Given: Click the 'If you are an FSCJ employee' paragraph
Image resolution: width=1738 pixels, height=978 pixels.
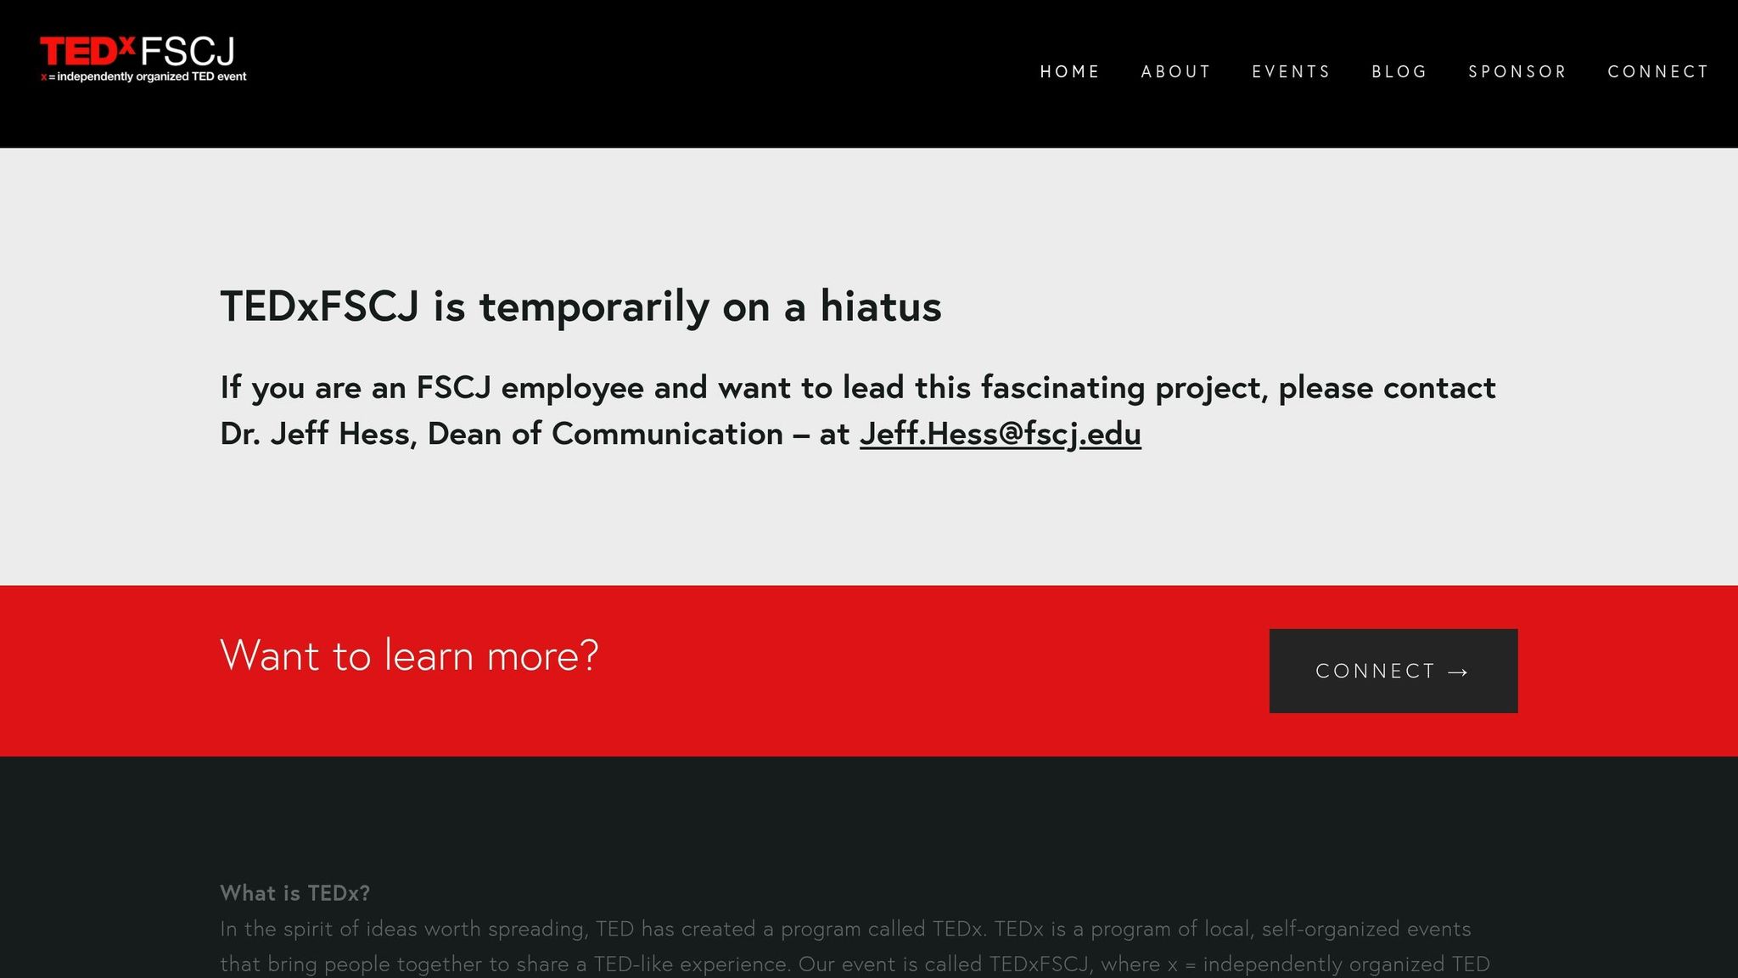Looking at the screenshot, I should click(x=858, y=411).
